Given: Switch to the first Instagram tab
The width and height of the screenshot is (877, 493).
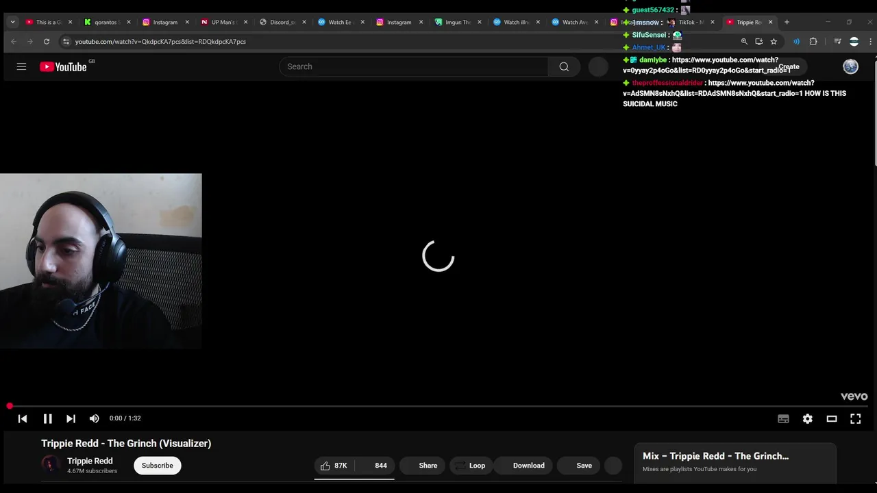Looking at the screenshot, I should pyautogui.click(x=164, y=22).
